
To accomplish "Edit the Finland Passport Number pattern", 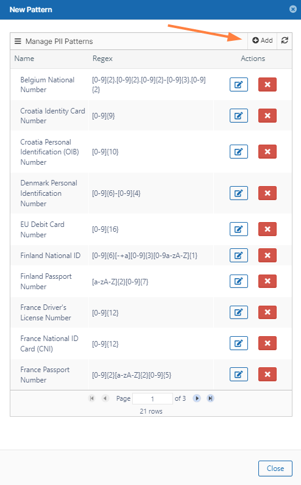I will 239,281.
